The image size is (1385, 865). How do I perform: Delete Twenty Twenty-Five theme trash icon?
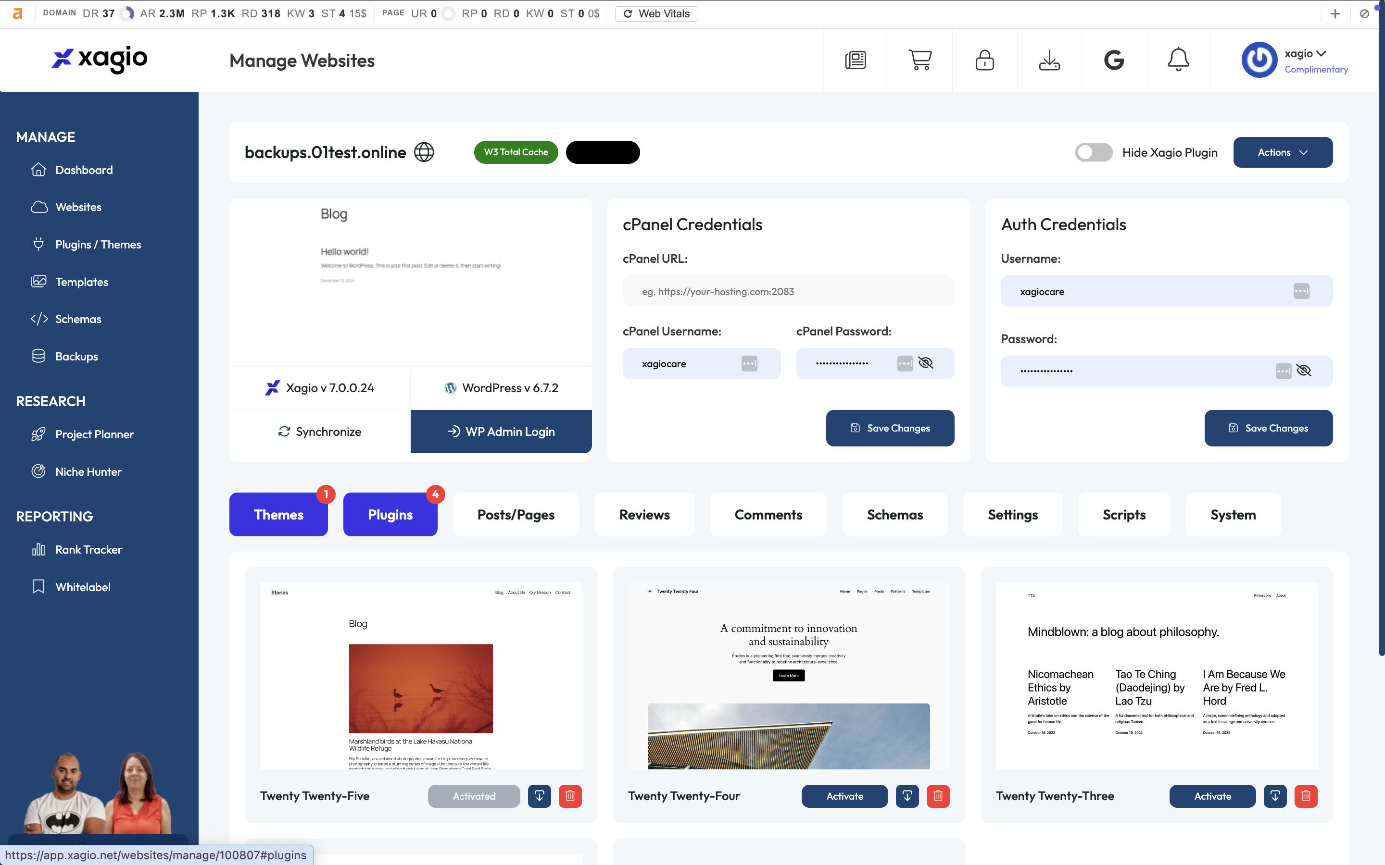[x=570, y=796]
